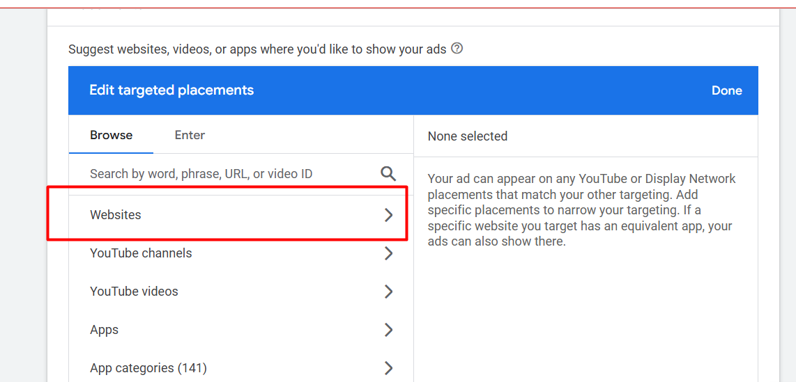Click the help icon beside the suggest placements text
Image resolution: width=796 pixels, height=382 pixels.
click(x=457, y=49)
